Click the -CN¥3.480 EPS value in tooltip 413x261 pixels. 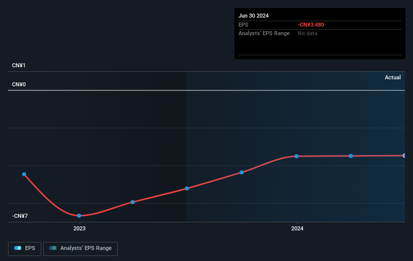coord(311,25)
